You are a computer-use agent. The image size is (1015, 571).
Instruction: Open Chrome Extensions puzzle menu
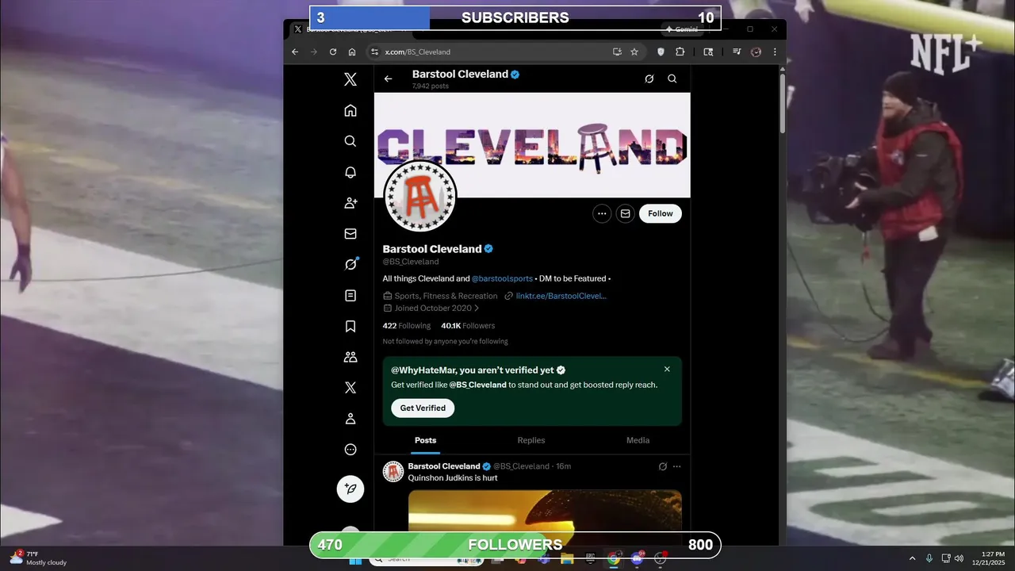(x=680, y=52)
